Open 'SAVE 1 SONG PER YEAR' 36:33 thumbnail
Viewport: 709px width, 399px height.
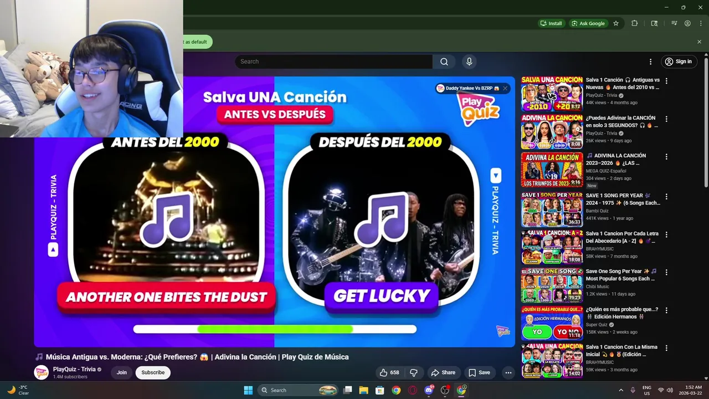(x=552, y=209)
